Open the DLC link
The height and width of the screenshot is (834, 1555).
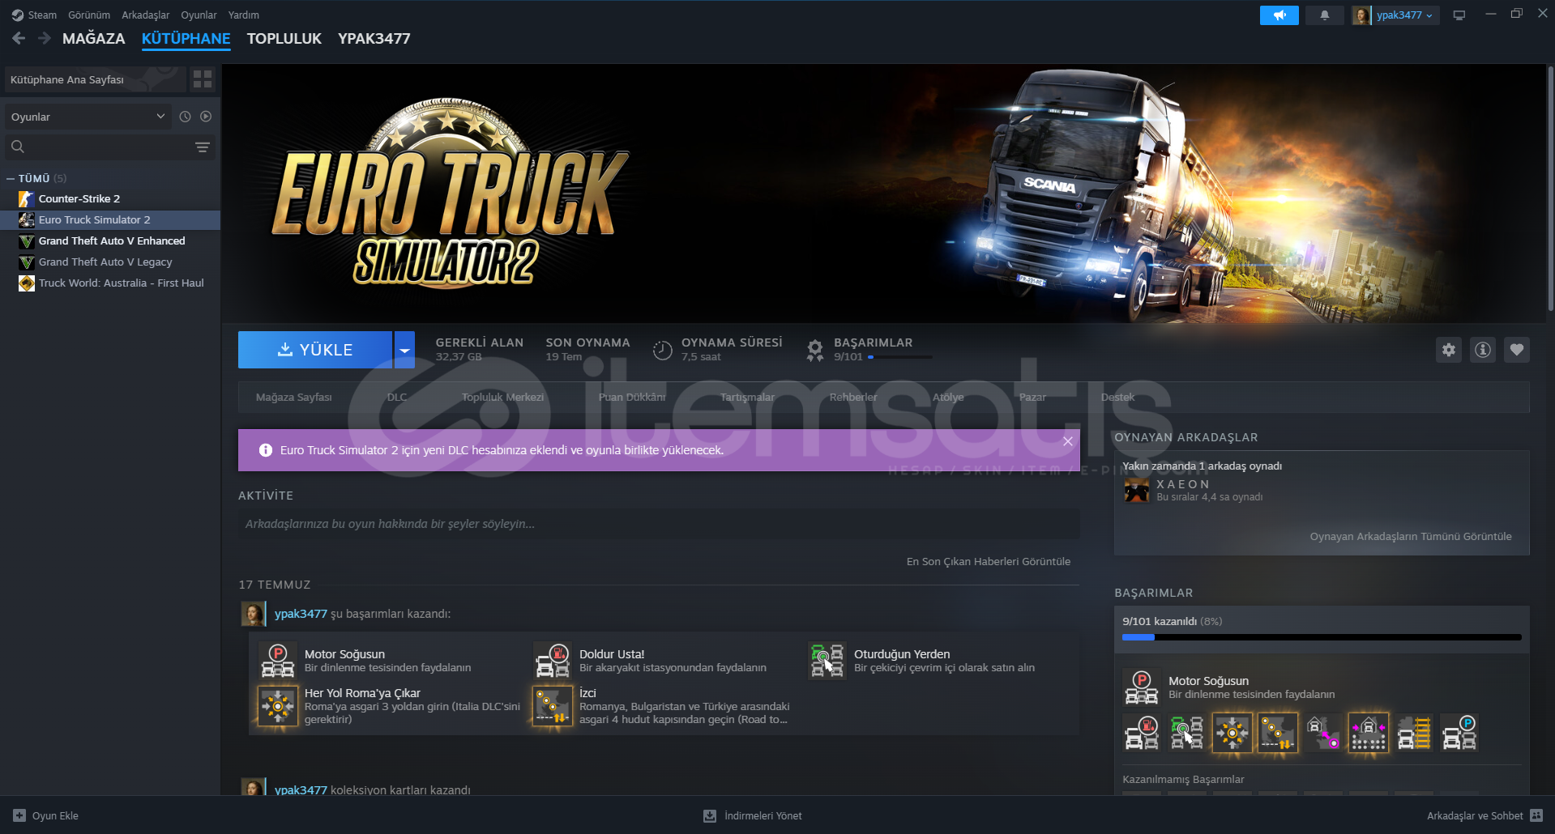[397, 398]
